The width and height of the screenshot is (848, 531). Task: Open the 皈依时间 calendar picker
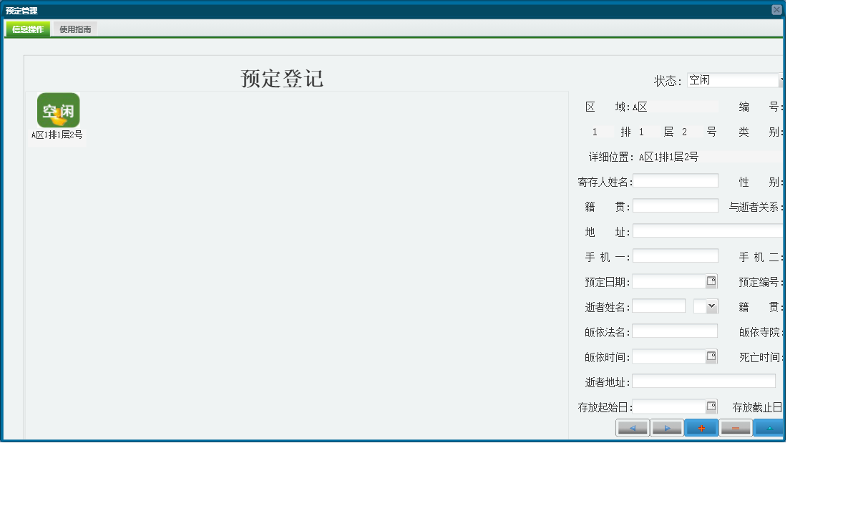tap(711, 356)
